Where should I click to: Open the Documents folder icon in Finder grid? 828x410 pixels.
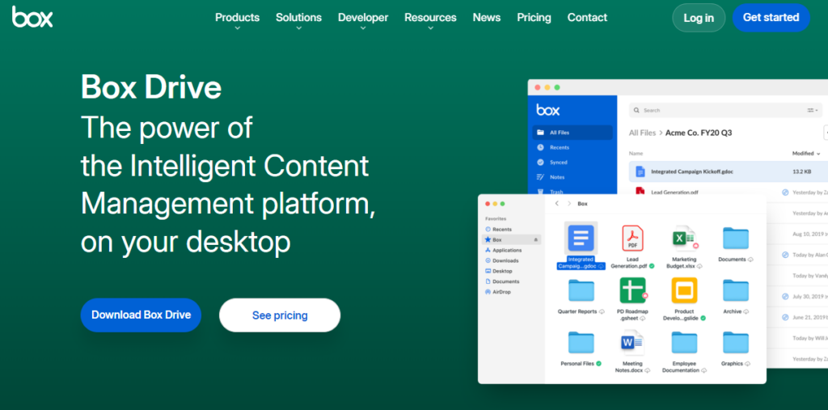tap(736, 239)
